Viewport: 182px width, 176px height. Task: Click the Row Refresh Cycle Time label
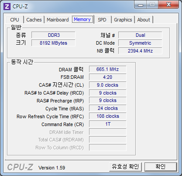coord(50,116)
